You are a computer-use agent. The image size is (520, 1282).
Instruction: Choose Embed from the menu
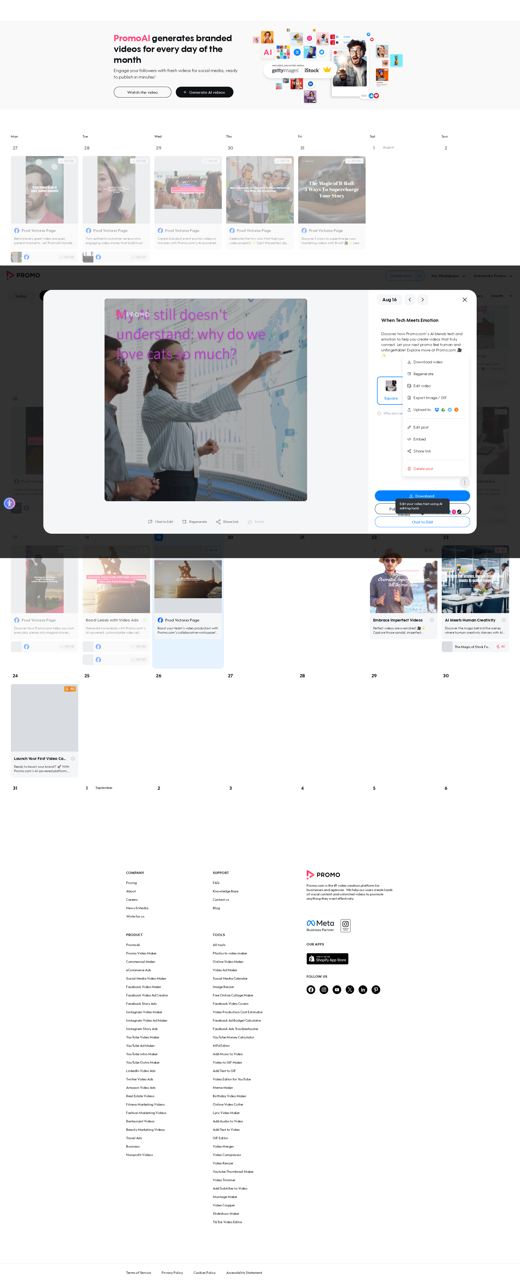click(435, 439)
